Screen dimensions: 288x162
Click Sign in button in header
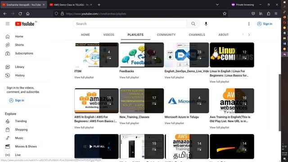pyautogui.click(x=265, y=24)
